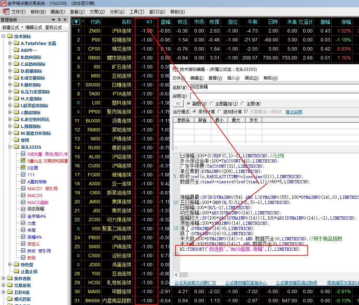Close the management panel

click(65, 20)
